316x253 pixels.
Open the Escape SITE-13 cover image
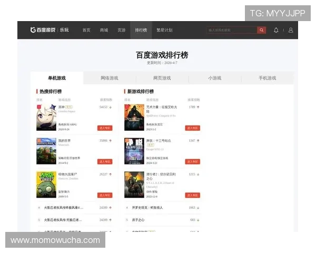pos(134,151)
